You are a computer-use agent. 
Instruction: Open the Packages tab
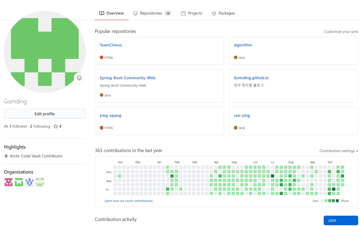point(223,13)
